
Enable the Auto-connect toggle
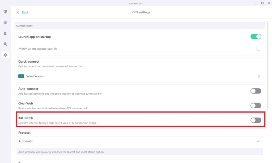pyautogui.click(x=256, y=91)
